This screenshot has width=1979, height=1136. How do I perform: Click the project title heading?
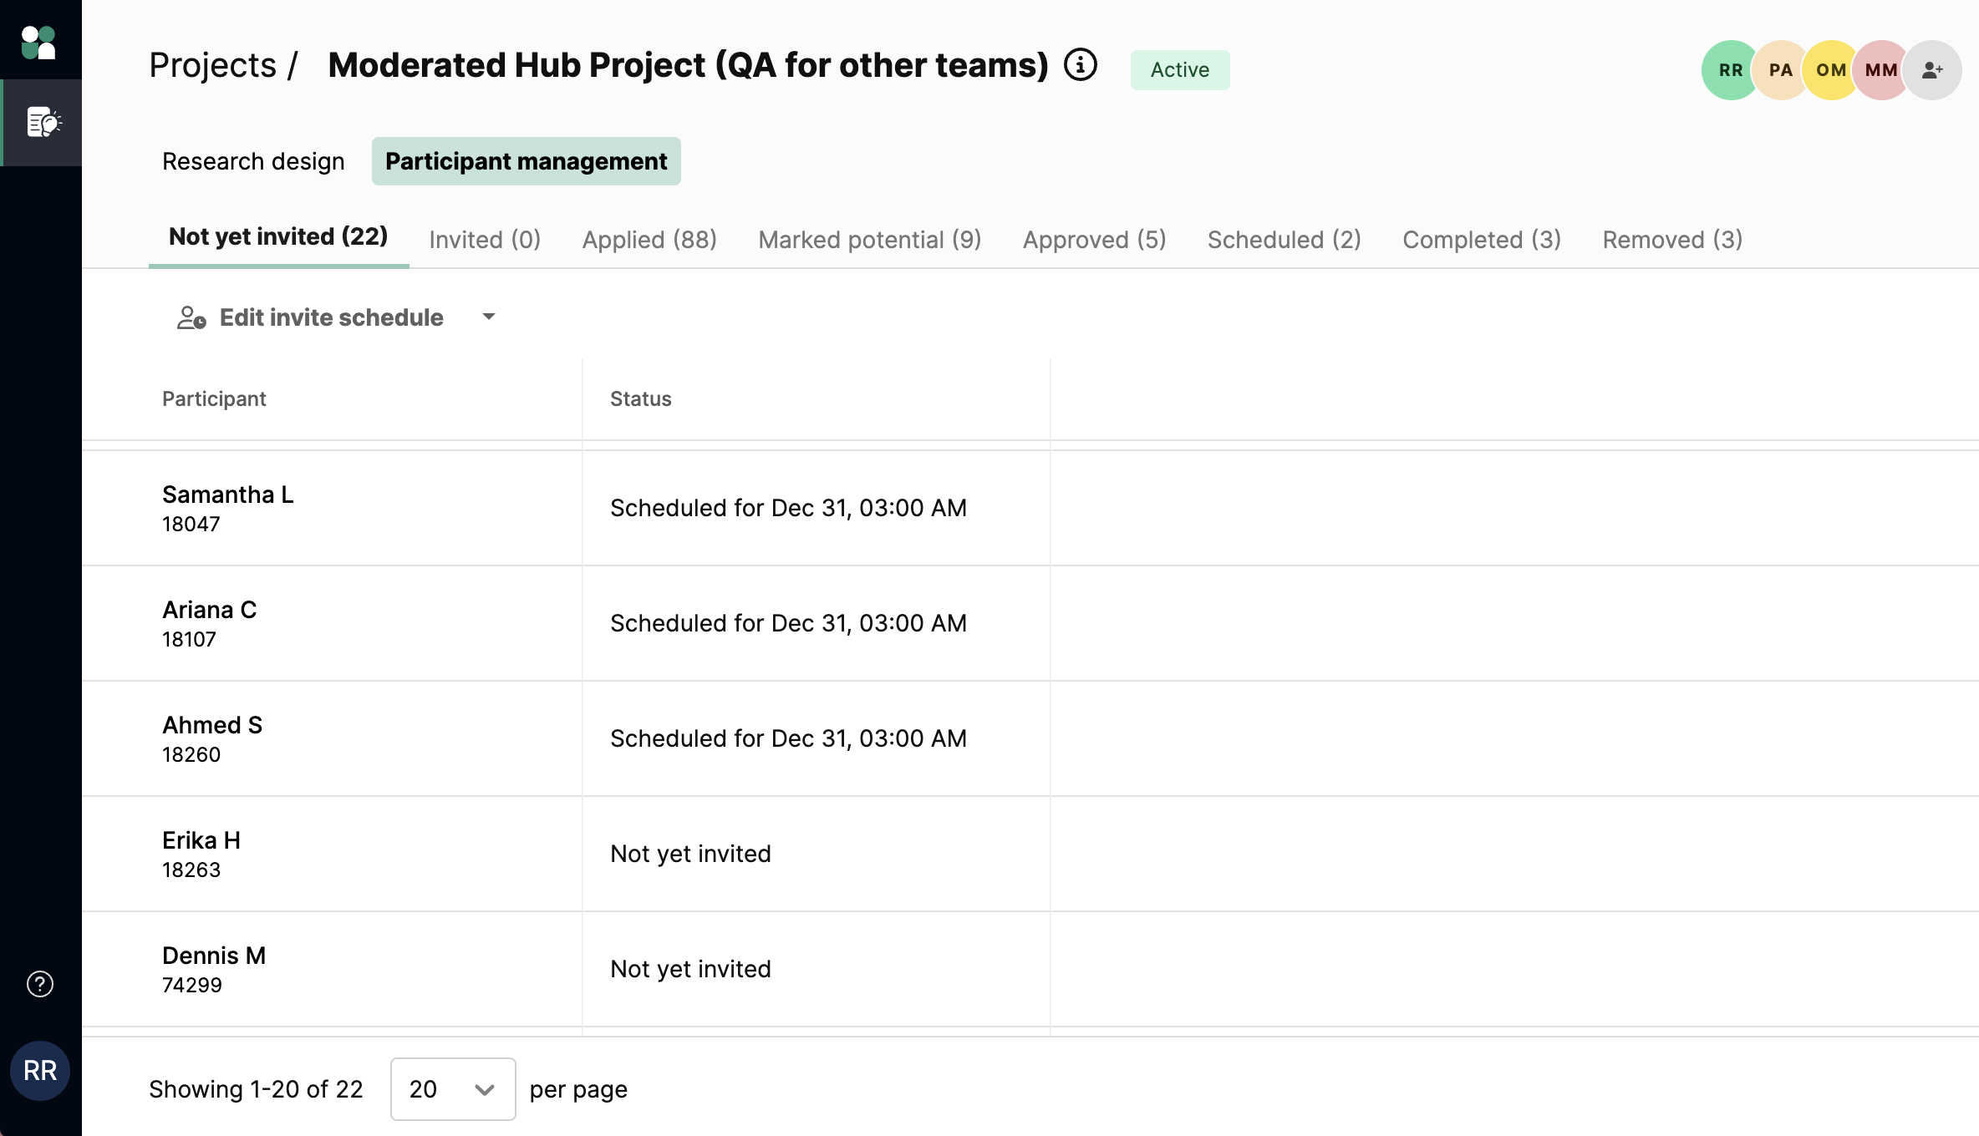[x=688, y=65]
